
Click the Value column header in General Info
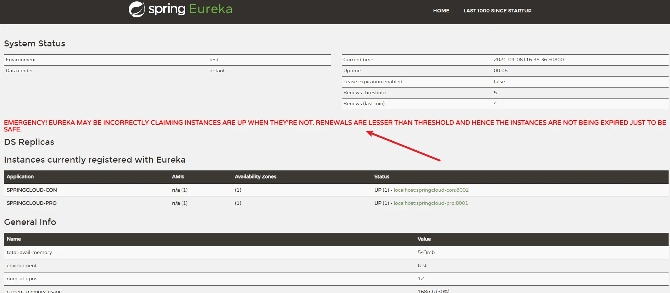pos(424,239)
